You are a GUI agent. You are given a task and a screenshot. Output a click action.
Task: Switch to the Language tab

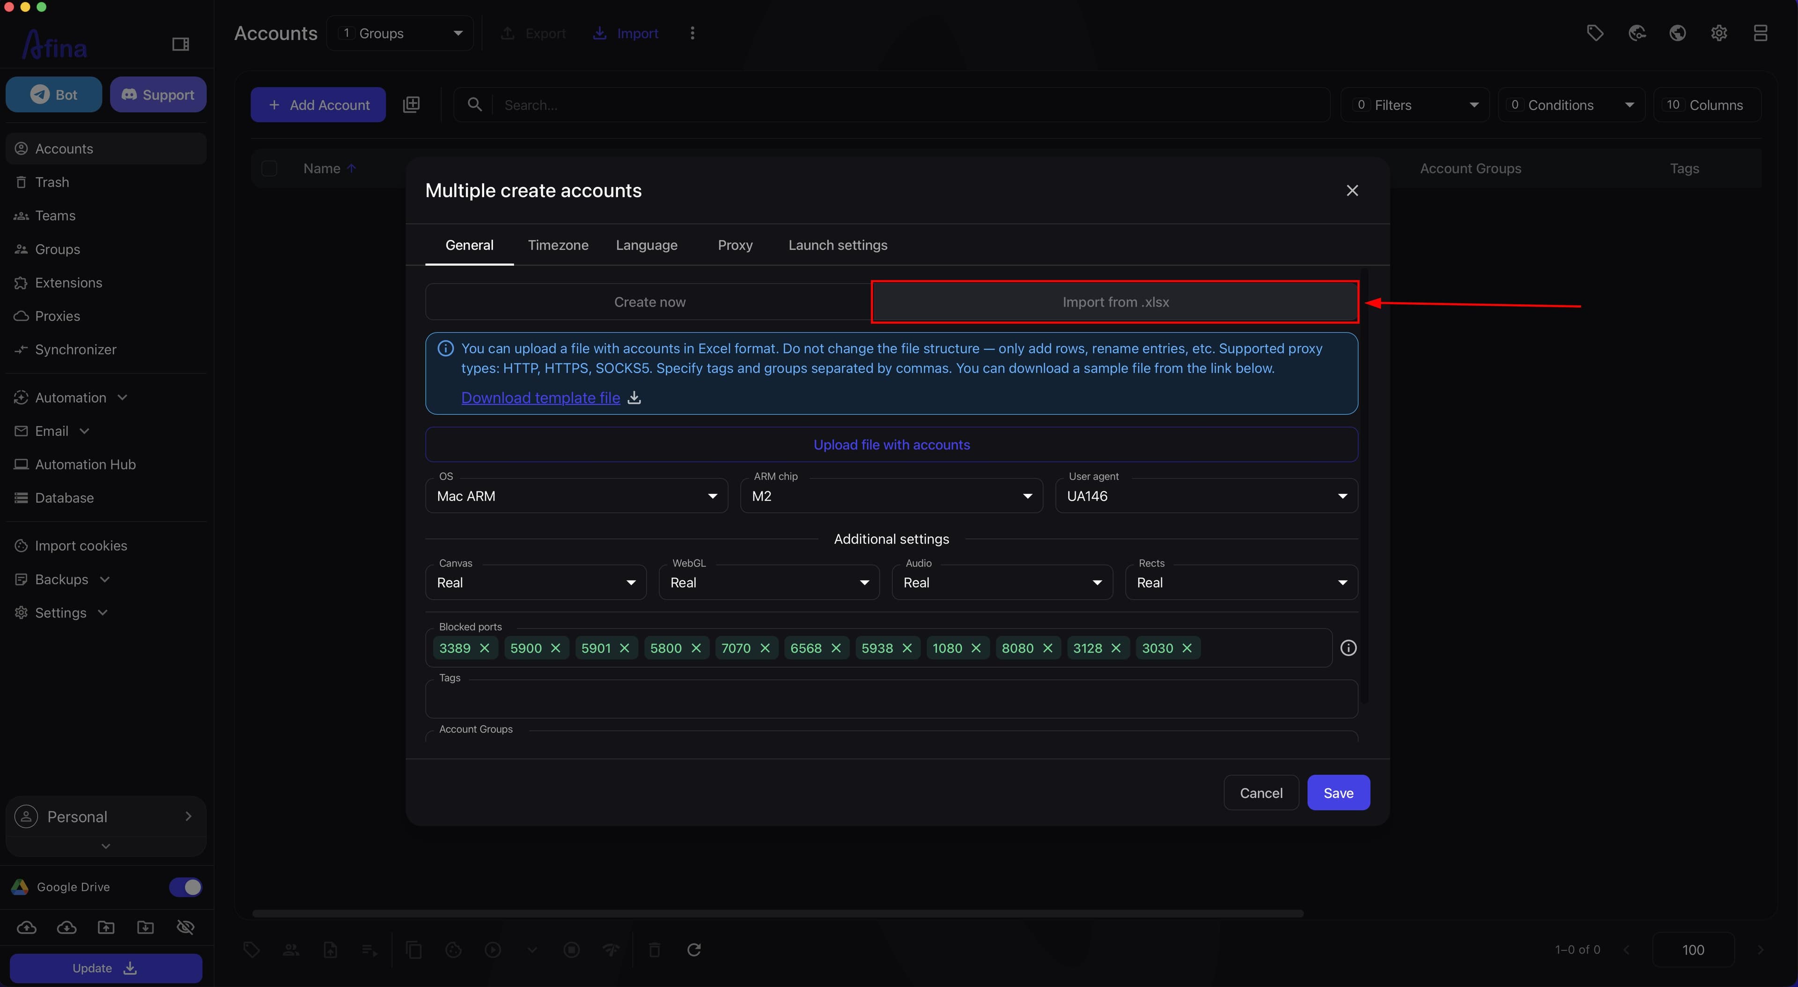pyautogui.click(x=646, y=245)
